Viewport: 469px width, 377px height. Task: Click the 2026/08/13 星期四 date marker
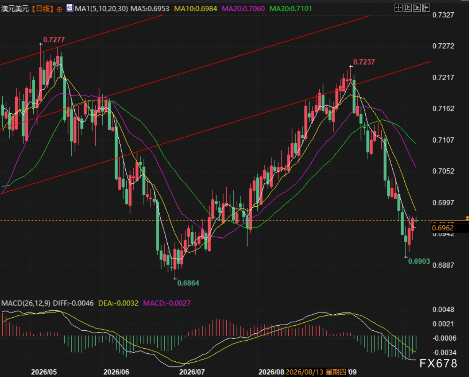click(316, 372)
